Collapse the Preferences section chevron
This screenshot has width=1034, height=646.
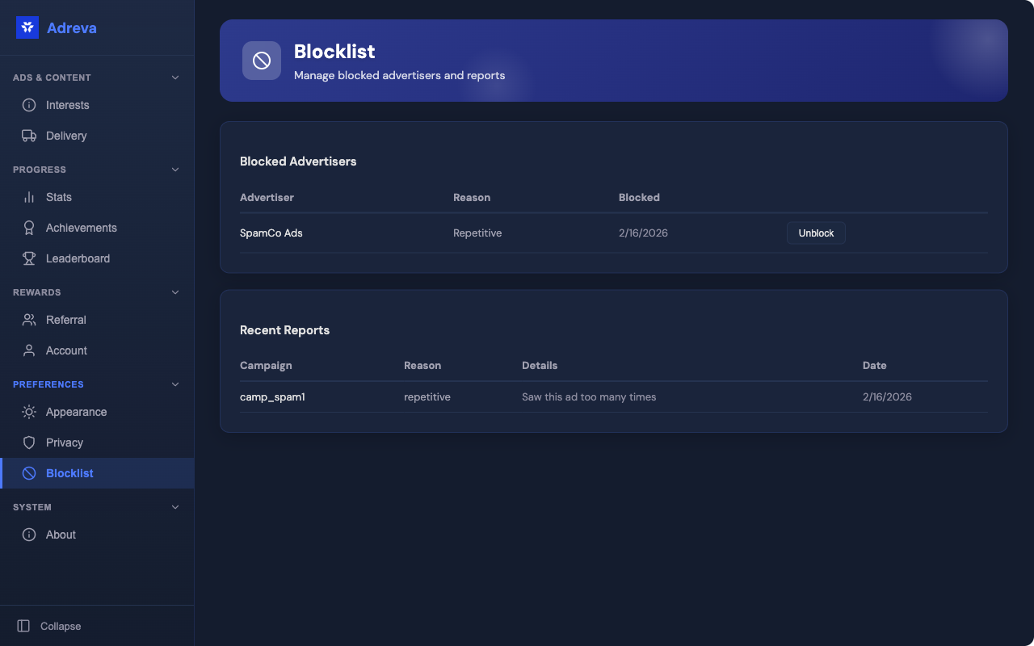click(x=175, y=384)
